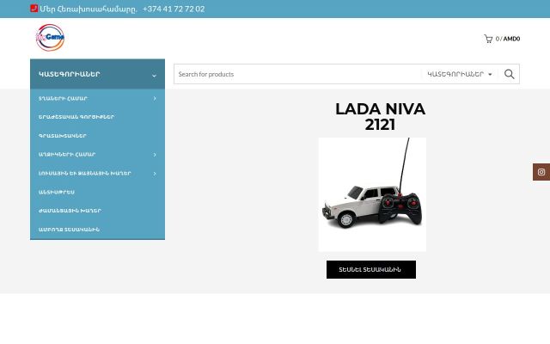Select the ԱՆՏԻՍԹՐԵՍ category
This screenshot has width=550, height=344.
pyautogui.click(x=57, y=192)
